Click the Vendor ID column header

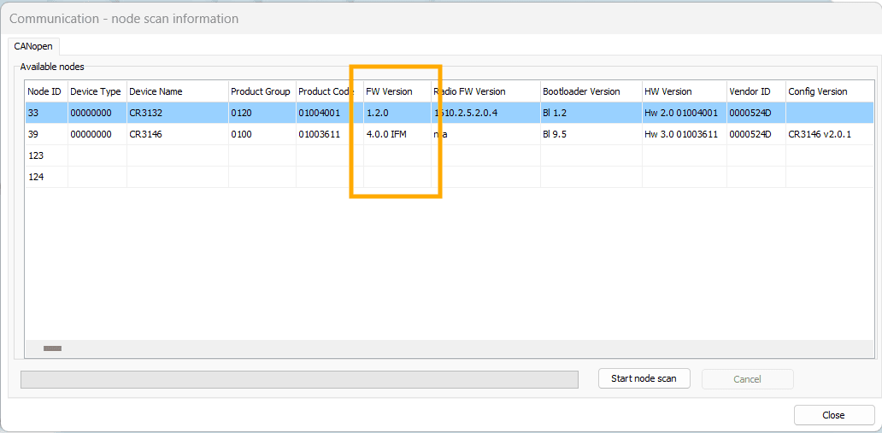[x=750, y=91]
